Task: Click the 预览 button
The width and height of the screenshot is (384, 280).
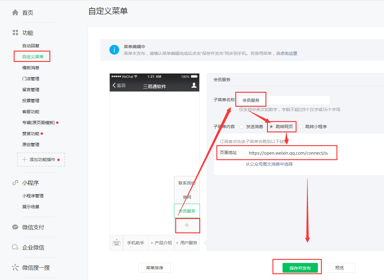Action: tap(340, 268)
